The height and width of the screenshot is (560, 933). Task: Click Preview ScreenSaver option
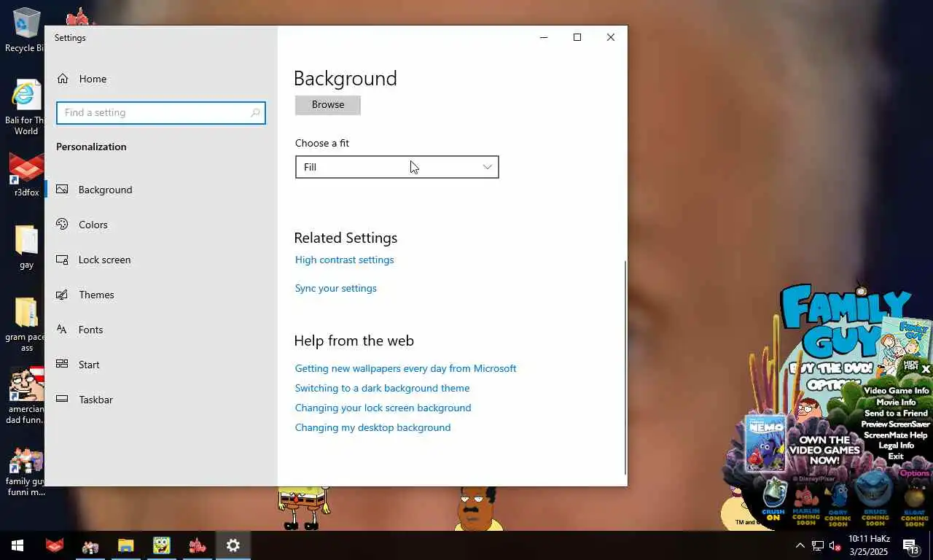pyautogui.click(x=896, y=424)
